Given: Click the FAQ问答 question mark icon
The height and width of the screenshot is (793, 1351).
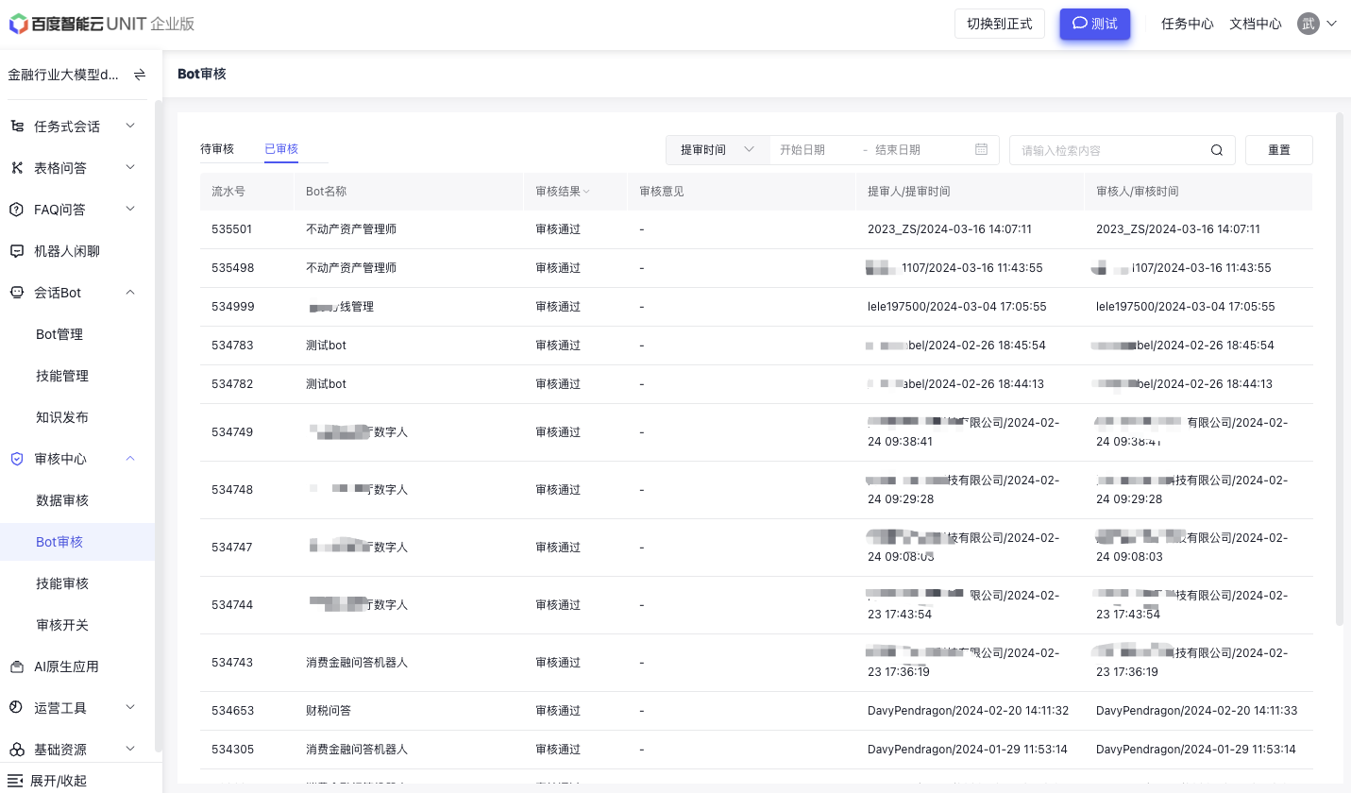Looking at the screenshot, I should pyautogui.click(x=17, y=210).
